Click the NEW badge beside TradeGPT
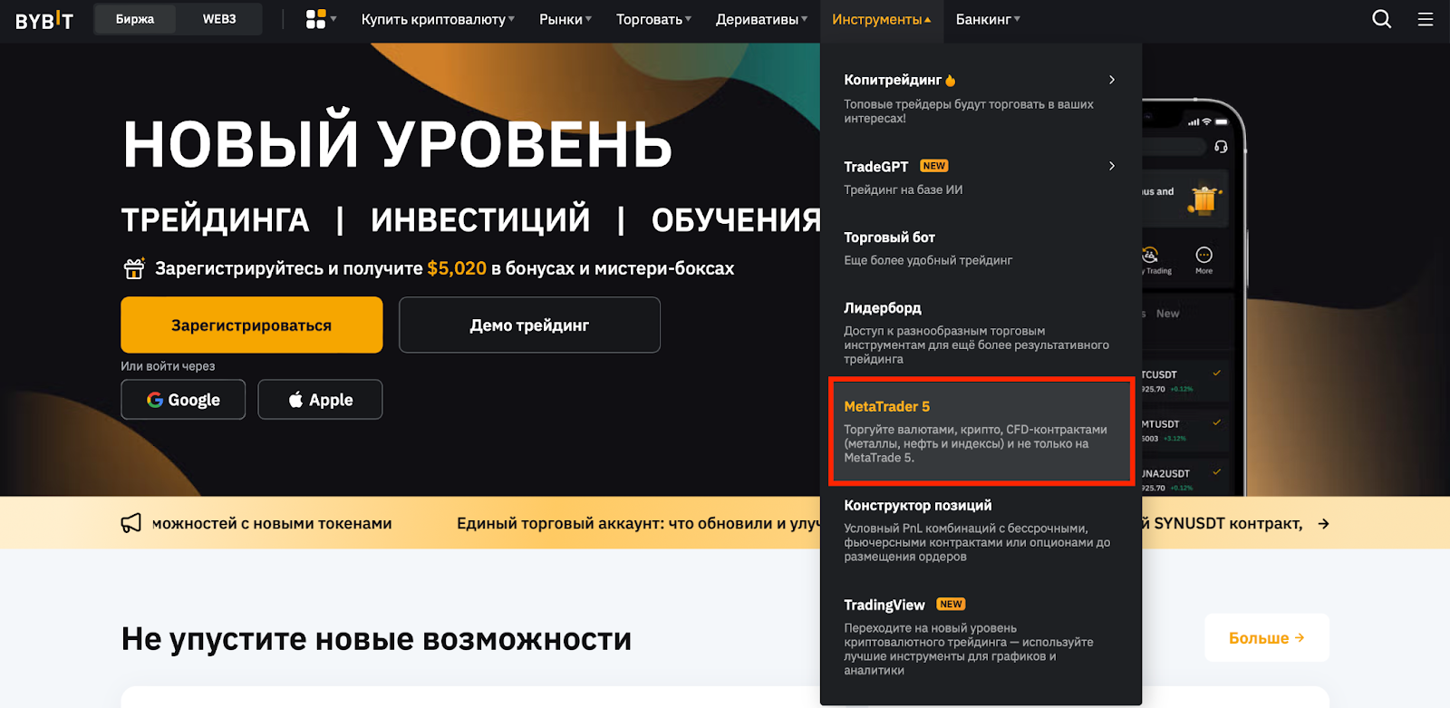The width and height of the screenshot is (1450, 708). [x=934, y=166]
